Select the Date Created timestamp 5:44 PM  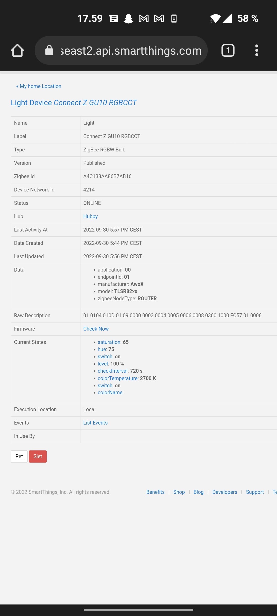113,243
